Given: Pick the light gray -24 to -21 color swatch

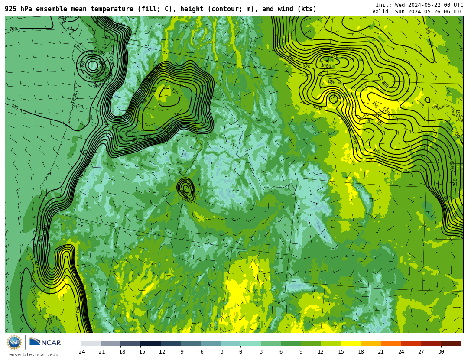Looking at the screenshot, I should pos(91,343).
